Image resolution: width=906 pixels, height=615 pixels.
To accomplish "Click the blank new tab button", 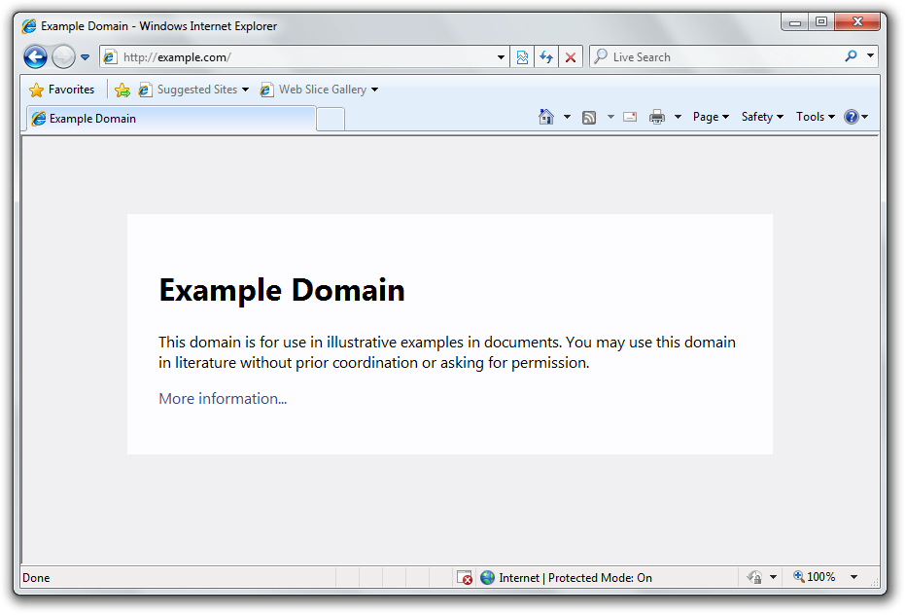I will pos(331,119).
